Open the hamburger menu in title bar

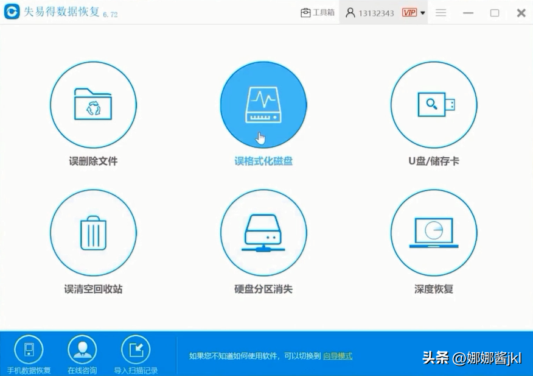pyautogui.click(x=441, y=13)
